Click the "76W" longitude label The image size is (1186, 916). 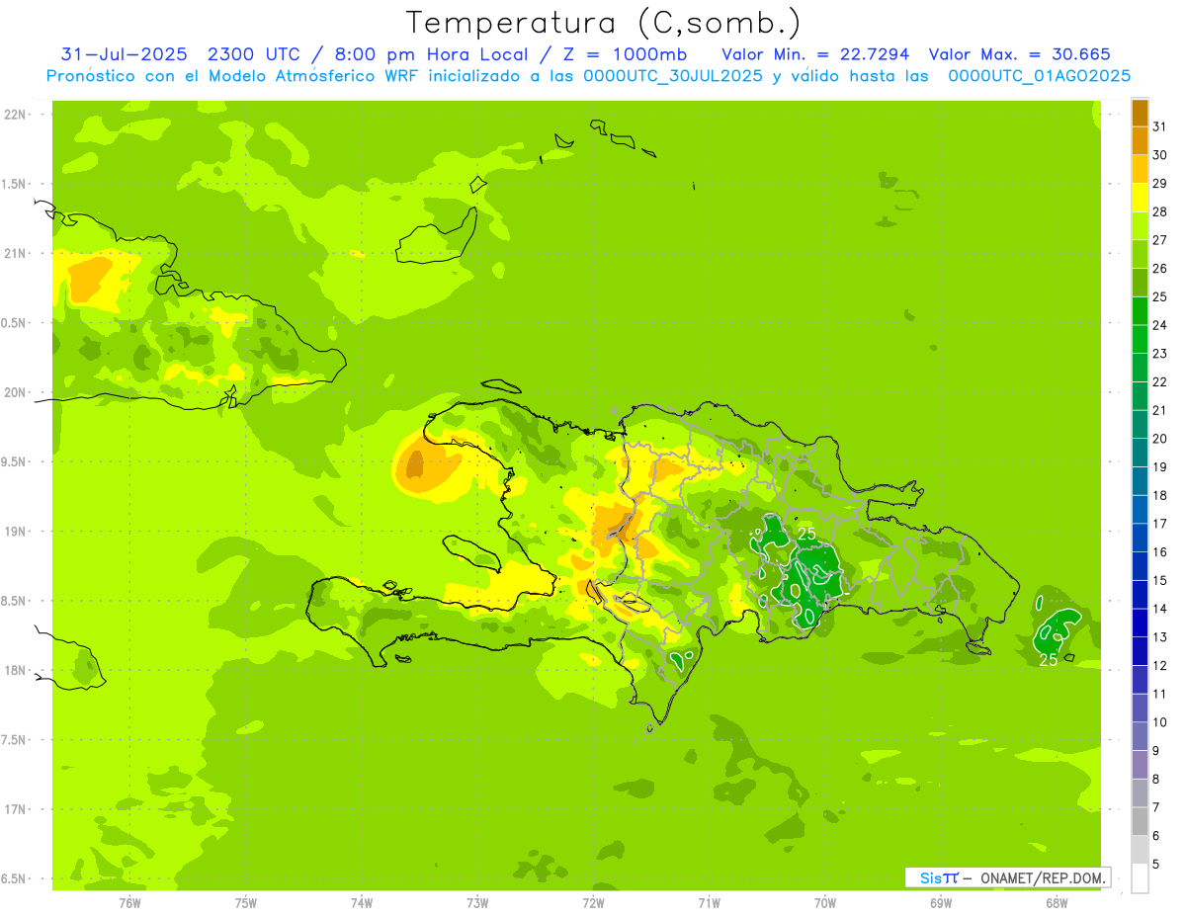click(129, 902)
